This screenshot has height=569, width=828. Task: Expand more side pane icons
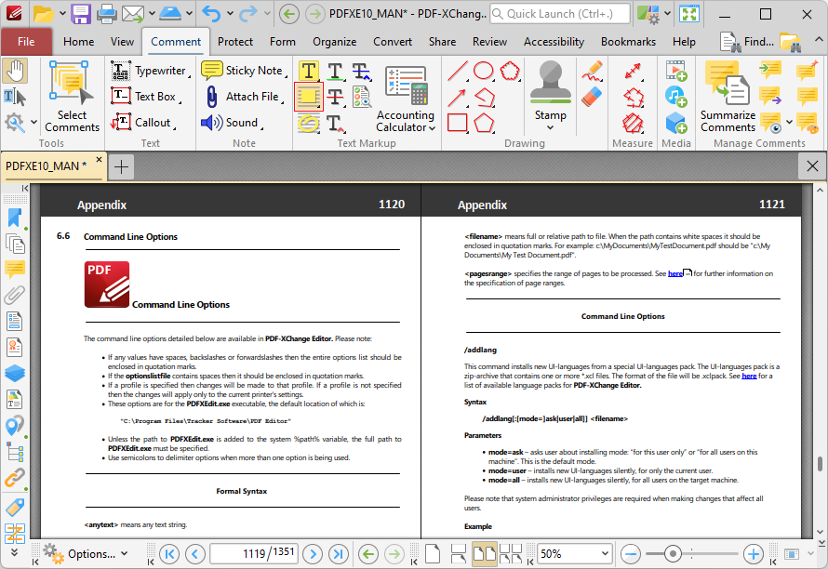click(x=15, y=552)
